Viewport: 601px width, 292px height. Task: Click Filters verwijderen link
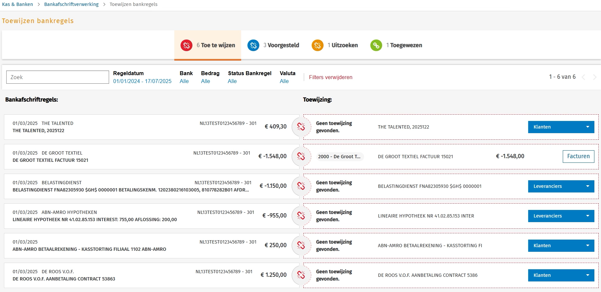coord(330,77)
